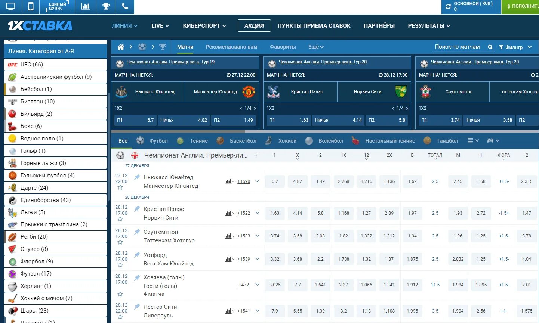Expand the КИБЕРСПОРТ menu
The image size is (539, 323).
[204, 26]
